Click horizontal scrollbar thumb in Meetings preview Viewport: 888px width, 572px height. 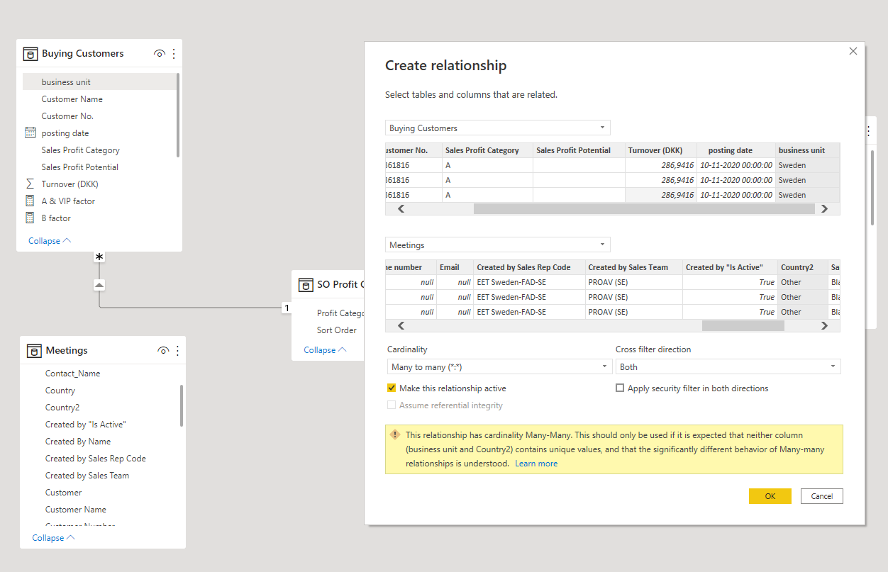(x=743, y=326)
